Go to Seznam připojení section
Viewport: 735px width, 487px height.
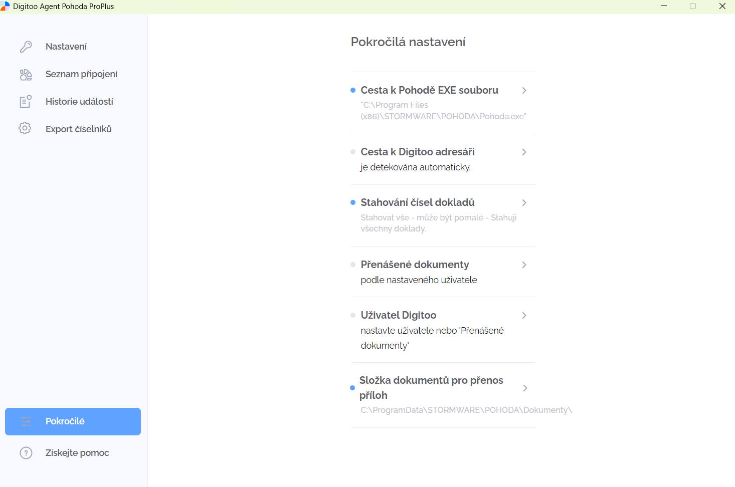(x=81, y=74)
